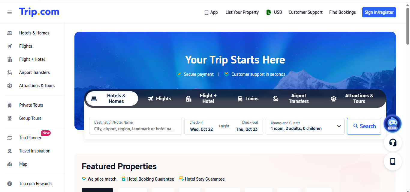The width and height of the screenshot is (410, 192).
Task: Click the floating mobile app download icon
Action: (393, 161)
